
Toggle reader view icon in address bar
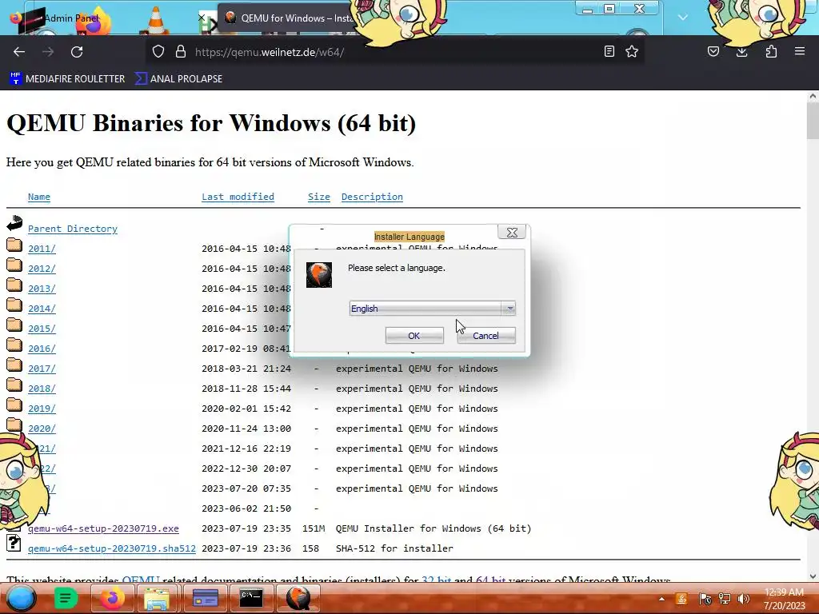pos(609,51)
